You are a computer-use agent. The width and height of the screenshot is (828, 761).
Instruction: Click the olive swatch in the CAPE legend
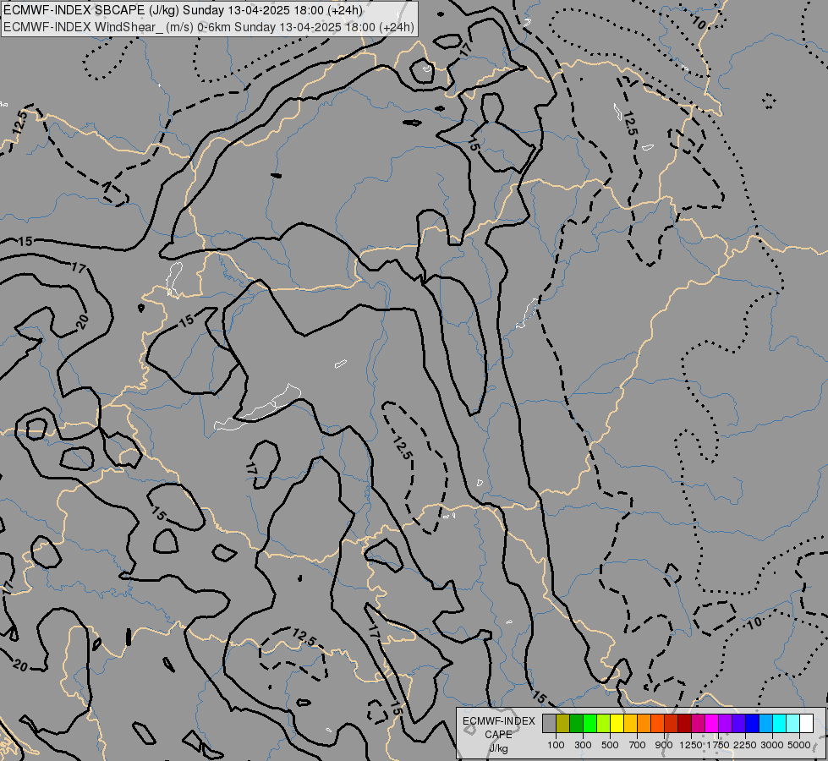pyautogui.click(x=562, y=723)
